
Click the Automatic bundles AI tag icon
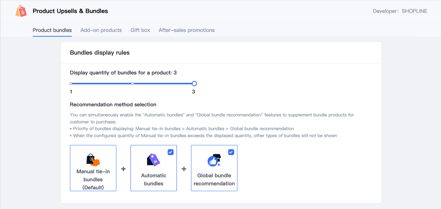(x=154, y=160)
